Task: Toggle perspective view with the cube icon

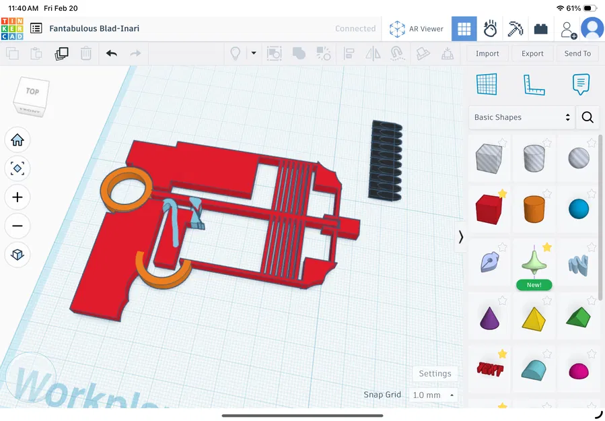Action: pyautogui.click(x=17, y=255)
